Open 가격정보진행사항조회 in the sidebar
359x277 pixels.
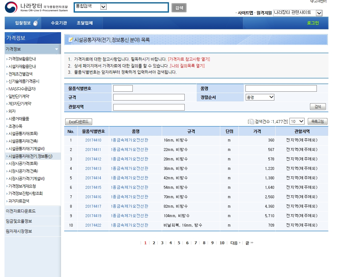point(25,193)
